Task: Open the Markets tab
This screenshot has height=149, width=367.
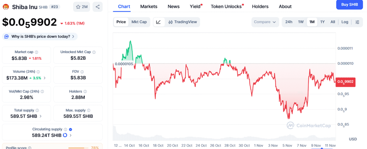Action: pyautogui.click(x=149, y=6)
